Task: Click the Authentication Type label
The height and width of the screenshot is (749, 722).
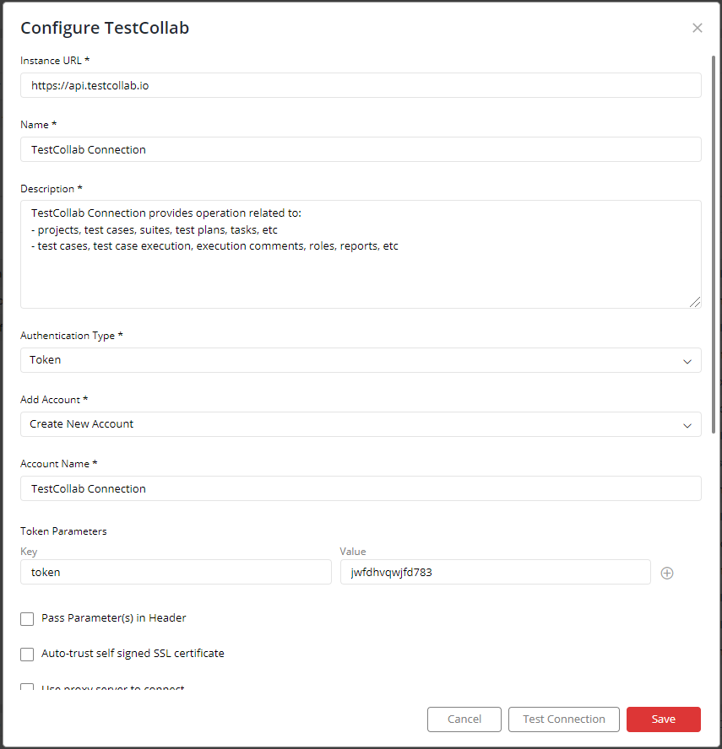Action: pos(72,336)
